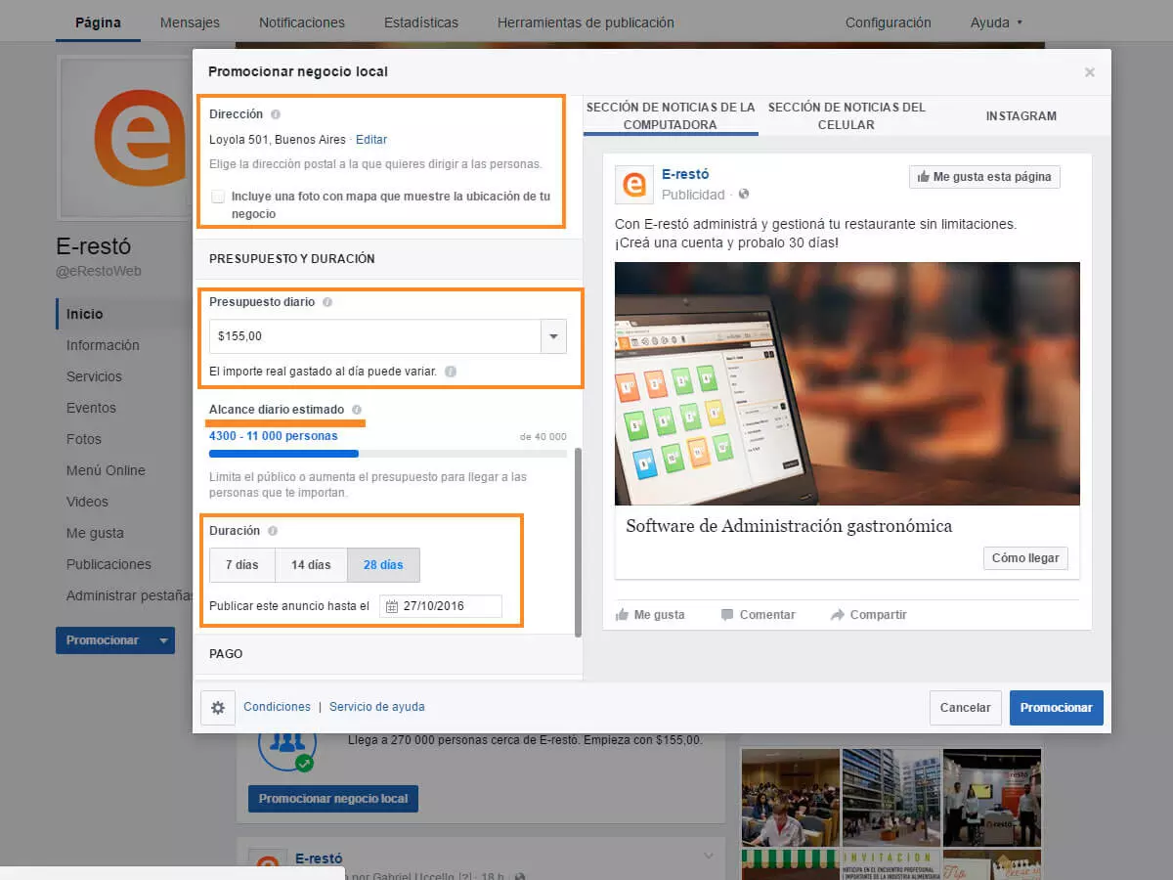The height and width of the screenshot is (880, 1173).
Task: Click info icon next to Alcance diario estimado
Action: 357,410
